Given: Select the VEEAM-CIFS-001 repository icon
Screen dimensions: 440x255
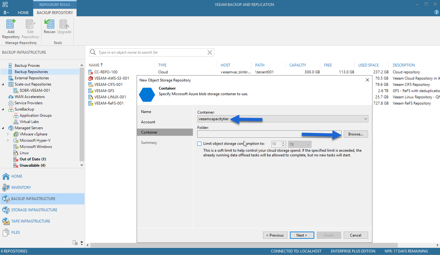Looking at the screenshot, I should pos(91,85).
